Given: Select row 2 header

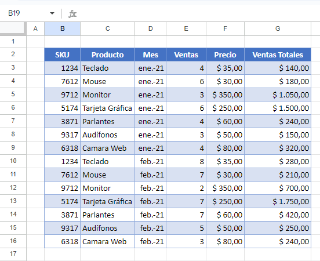Looking at the screenshot, I should point(13,55).
